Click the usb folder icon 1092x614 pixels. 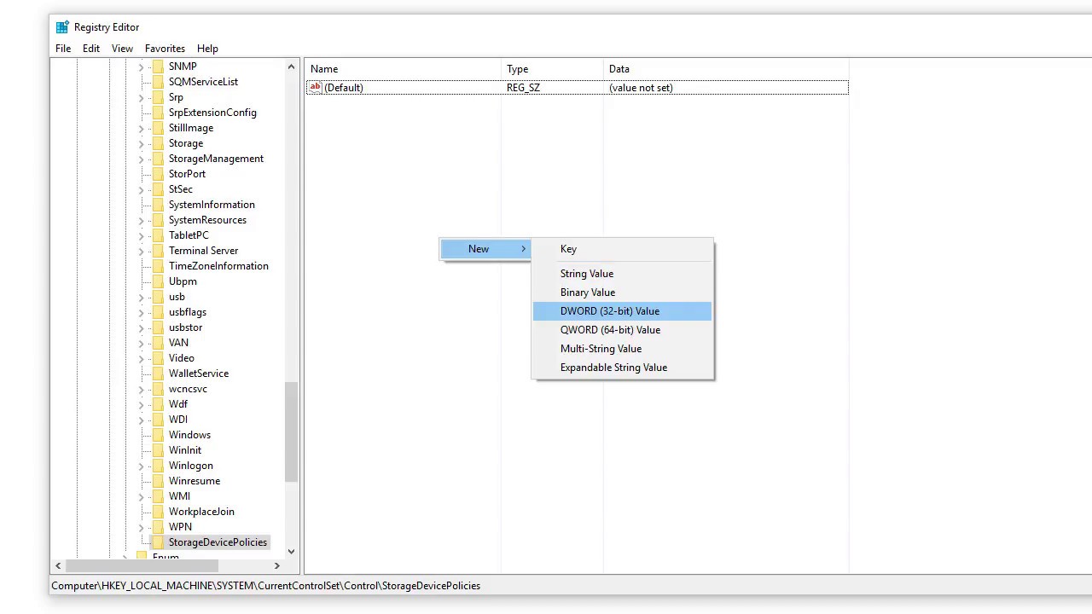[x=158, y=297]
